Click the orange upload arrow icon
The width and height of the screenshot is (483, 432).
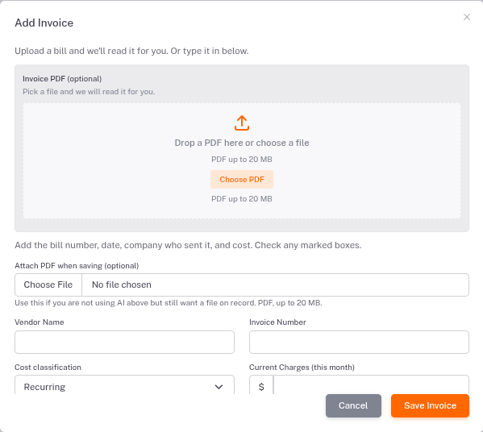pyautogui.click(x=242, y=123)
